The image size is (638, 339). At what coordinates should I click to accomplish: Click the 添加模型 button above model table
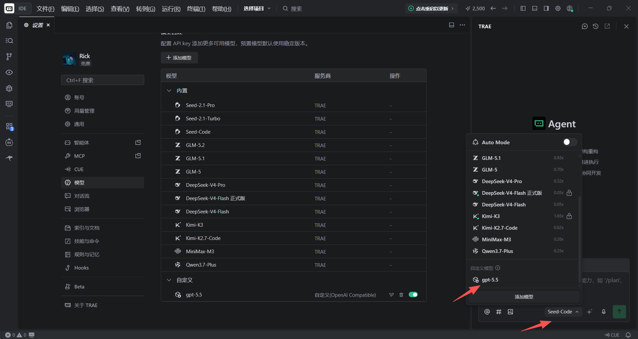point(179,58)
